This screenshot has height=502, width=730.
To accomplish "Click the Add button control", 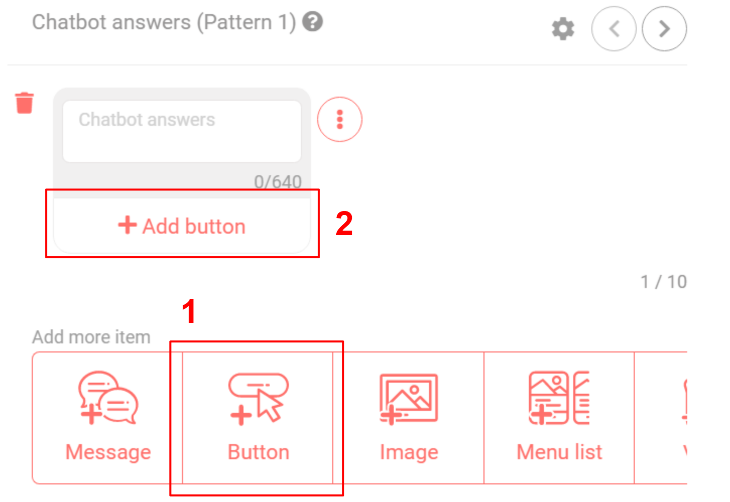I will point(182,225).
